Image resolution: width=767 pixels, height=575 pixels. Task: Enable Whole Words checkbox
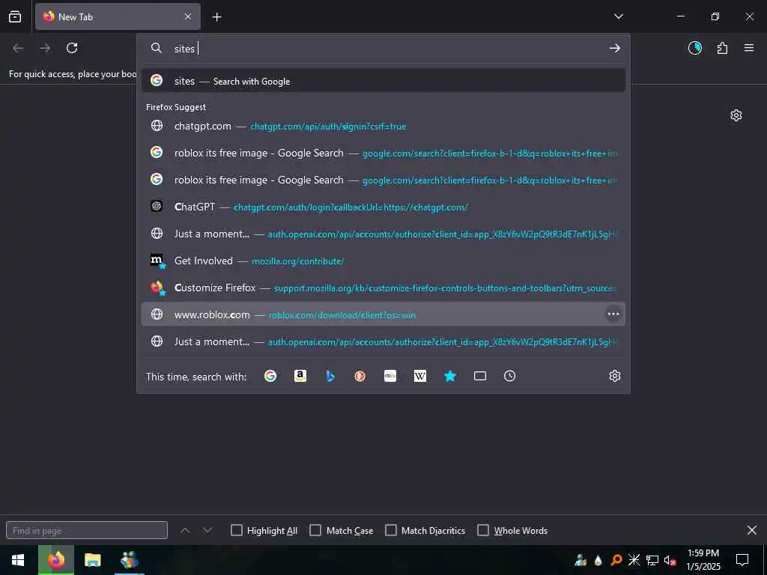483,530
